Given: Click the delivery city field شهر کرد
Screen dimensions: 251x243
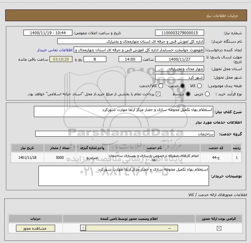Looking at the screenshot, I should click(179, 77).
